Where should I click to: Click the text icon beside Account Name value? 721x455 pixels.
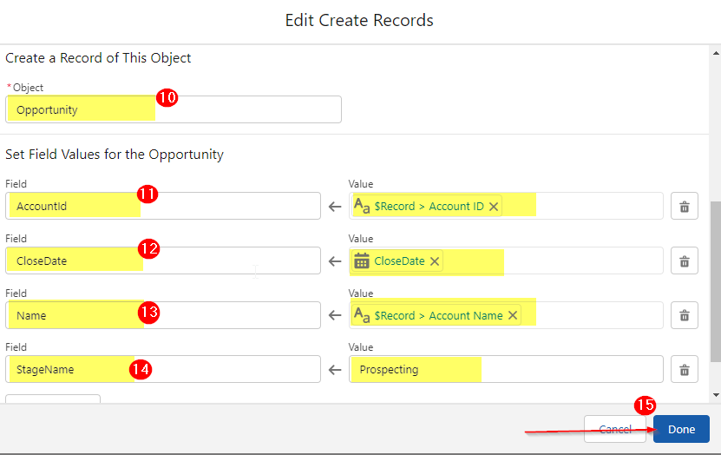pyautogui.click(x=363, y=316)
